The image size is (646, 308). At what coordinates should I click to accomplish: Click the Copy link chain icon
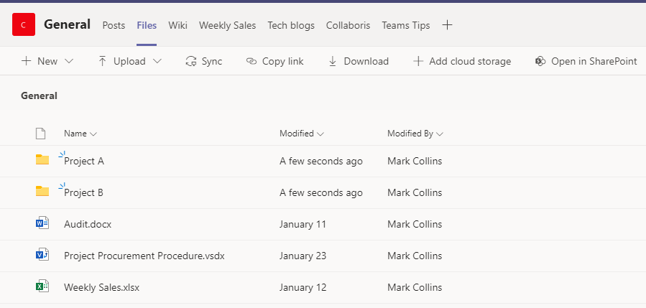[252, 61]
